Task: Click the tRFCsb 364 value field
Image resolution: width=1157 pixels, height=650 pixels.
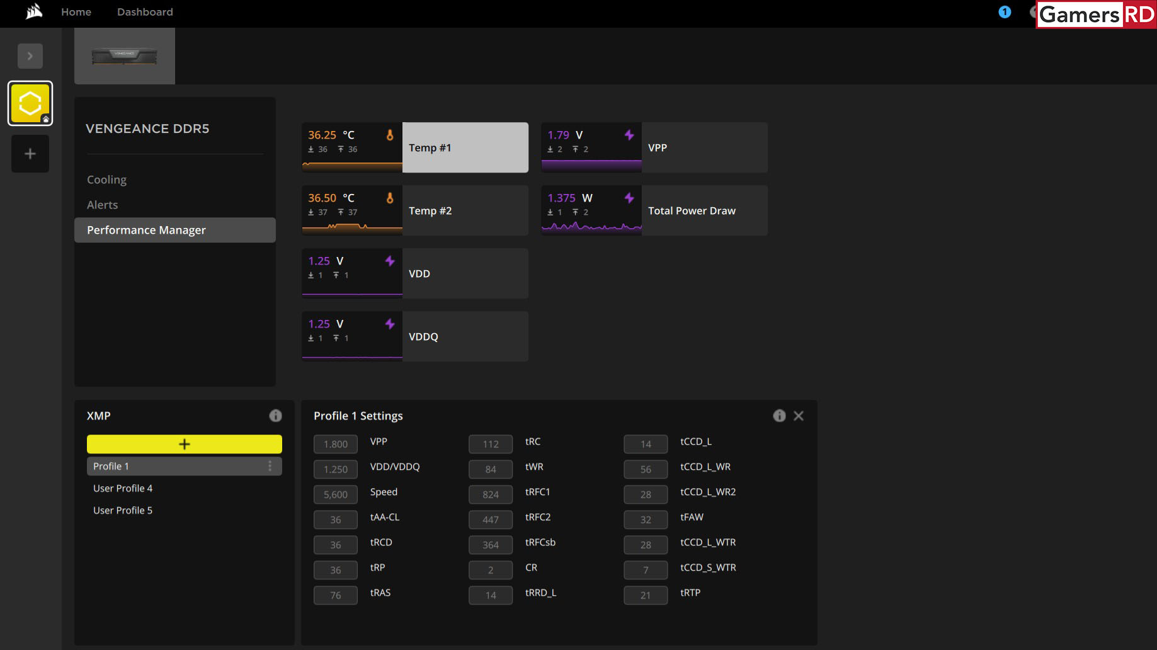Action: (491, 545)
